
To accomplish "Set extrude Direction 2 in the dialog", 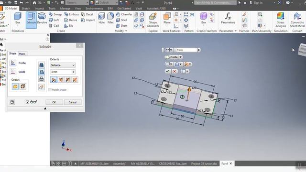I will pyautogui.click(x=61, y=80).
